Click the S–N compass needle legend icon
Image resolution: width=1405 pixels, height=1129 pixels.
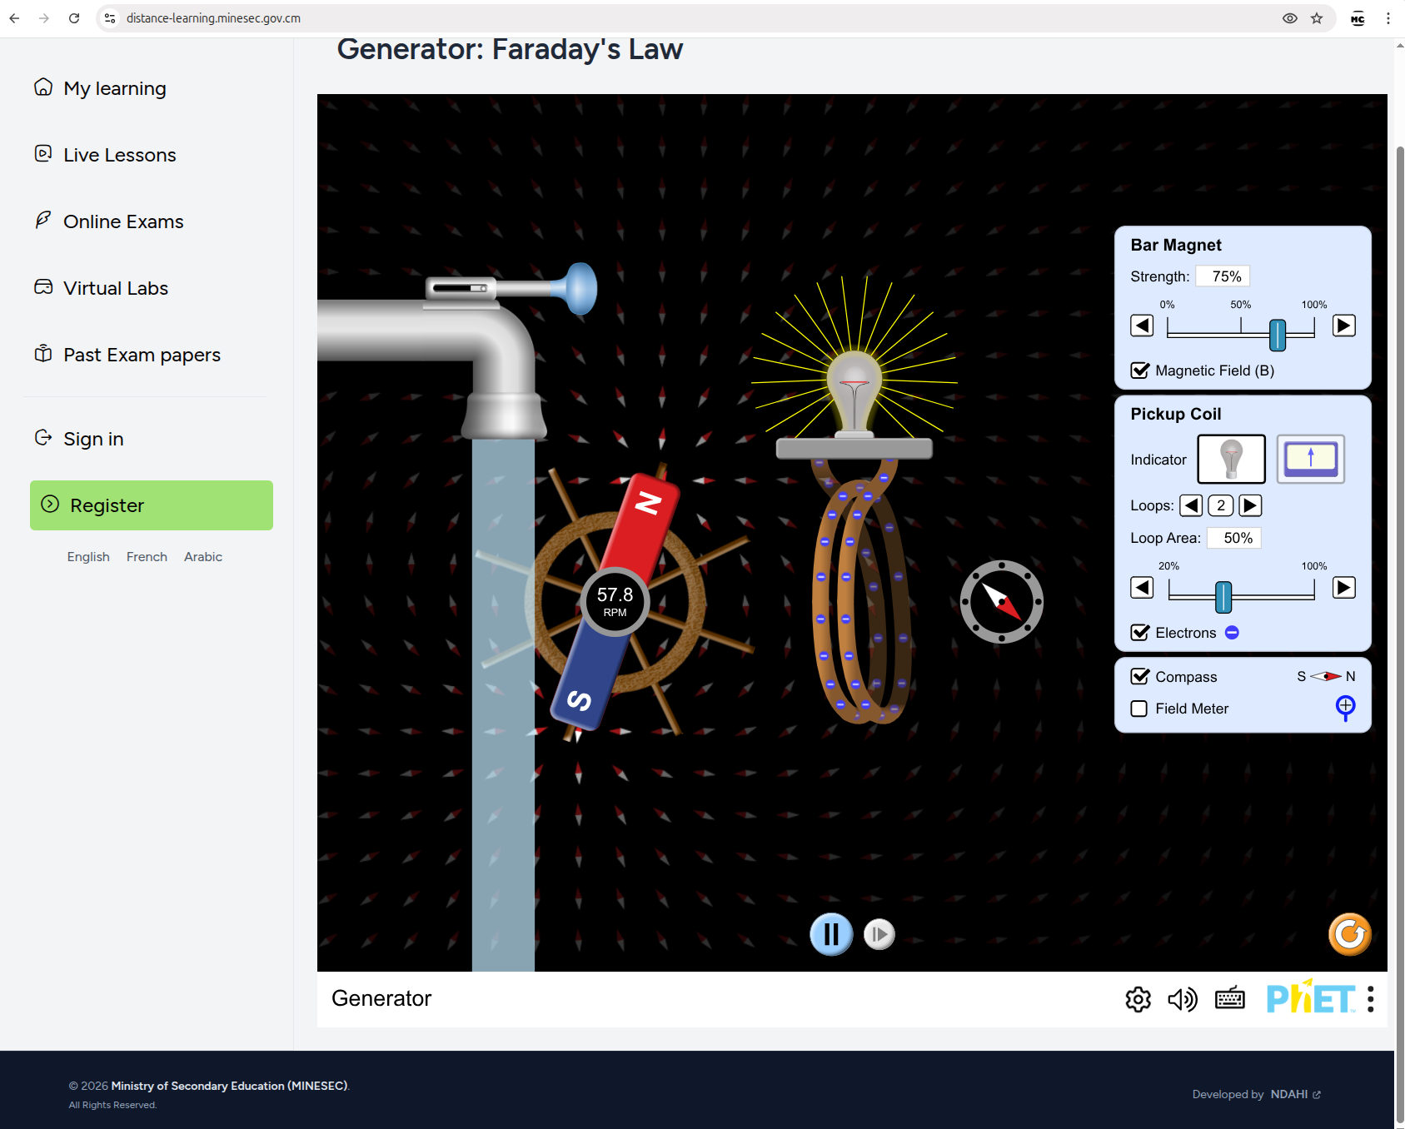coord(1326,676)
